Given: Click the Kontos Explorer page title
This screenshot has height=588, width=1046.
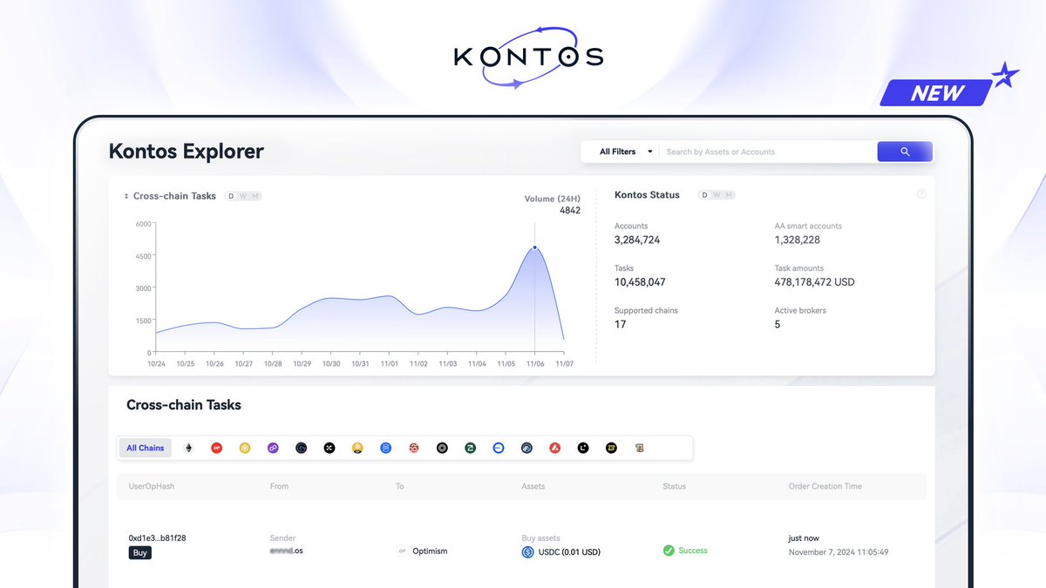Looking at the screenshot, I should tap(187, 151).
